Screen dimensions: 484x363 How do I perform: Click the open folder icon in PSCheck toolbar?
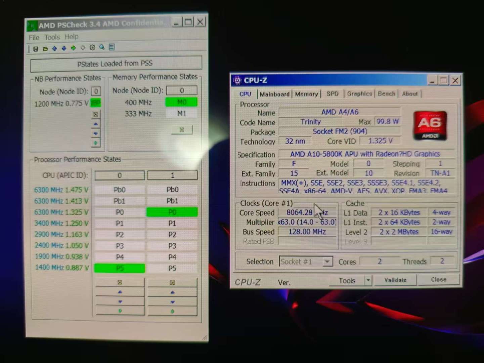tap(45, 49)
